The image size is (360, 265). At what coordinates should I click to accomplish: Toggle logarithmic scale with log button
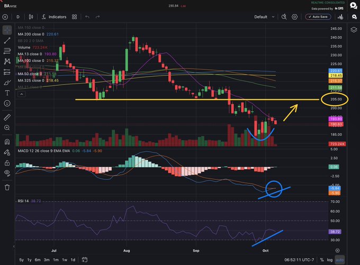tap(330, 260)
